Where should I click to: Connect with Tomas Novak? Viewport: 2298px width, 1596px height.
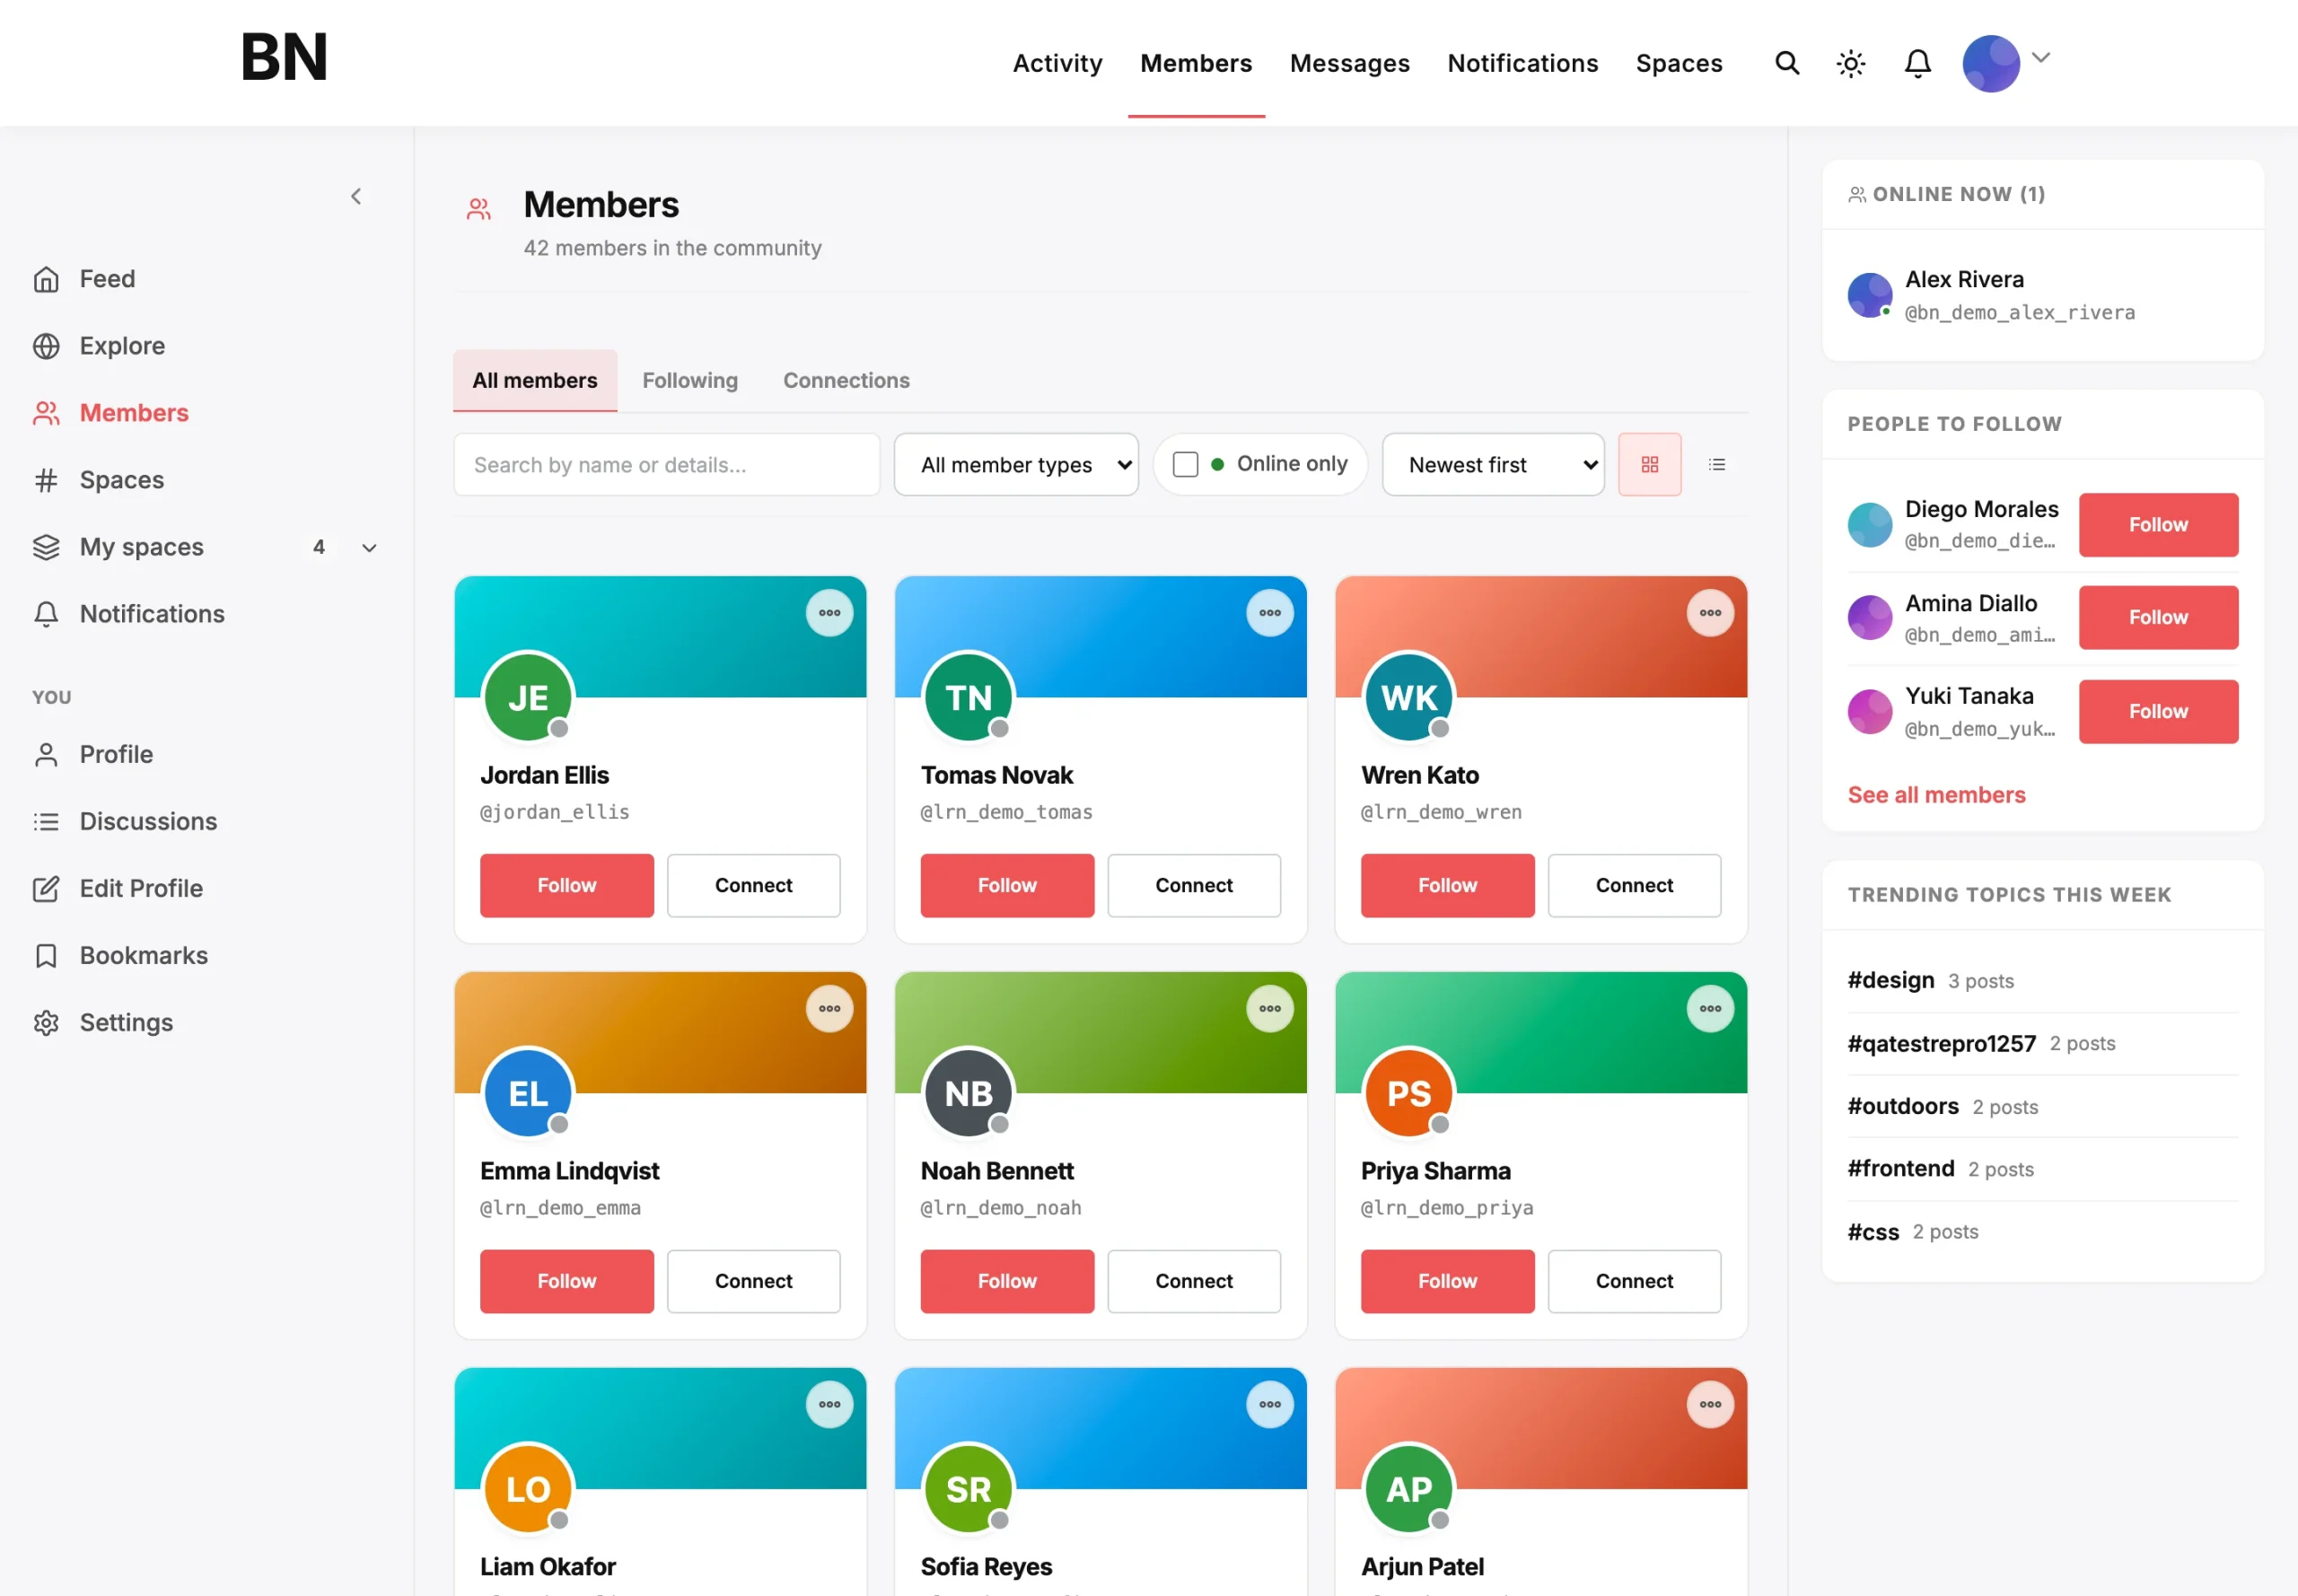1194,885
